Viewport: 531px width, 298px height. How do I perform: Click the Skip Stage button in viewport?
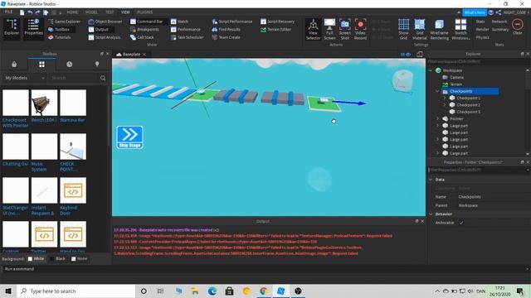[x=129, y=137]
